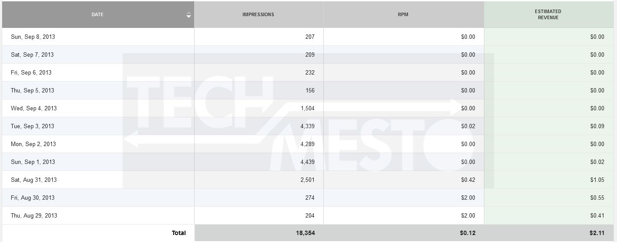Sort by the Impressions column header

pos(259,14)
